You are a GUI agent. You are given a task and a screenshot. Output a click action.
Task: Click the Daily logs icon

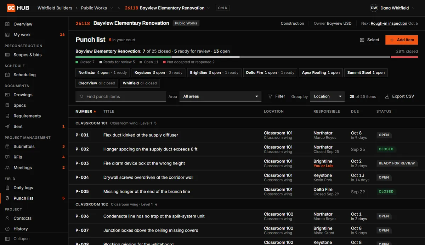[7, 188]
